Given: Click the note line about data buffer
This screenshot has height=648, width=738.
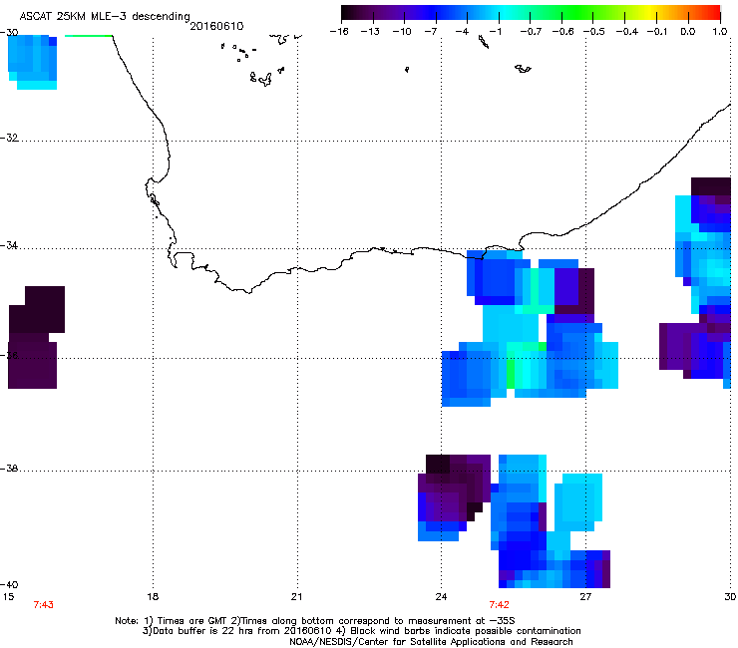Looking at the screenshot, I should [361, 631].
